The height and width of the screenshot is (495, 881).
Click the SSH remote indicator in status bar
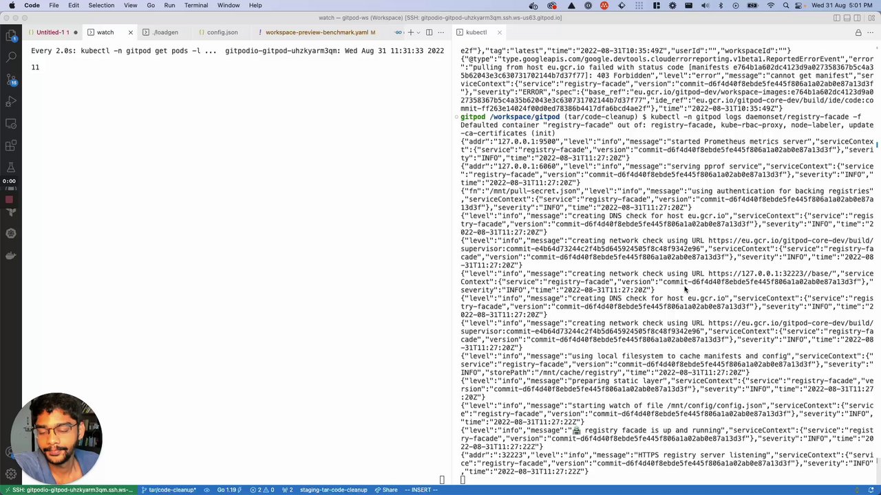68,490
